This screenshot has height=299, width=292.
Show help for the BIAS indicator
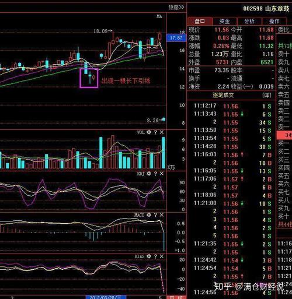(155, 256)
